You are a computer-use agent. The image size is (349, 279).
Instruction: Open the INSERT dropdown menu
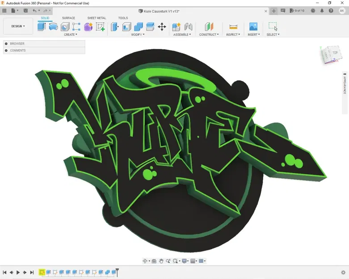[x=254, y=35]
